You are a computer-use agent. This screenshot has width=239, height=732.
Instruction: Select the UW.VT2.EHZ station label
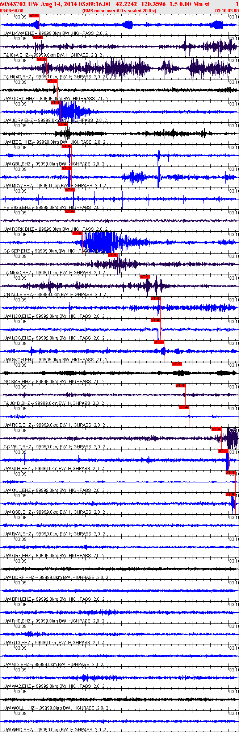[x=17, y=665]
